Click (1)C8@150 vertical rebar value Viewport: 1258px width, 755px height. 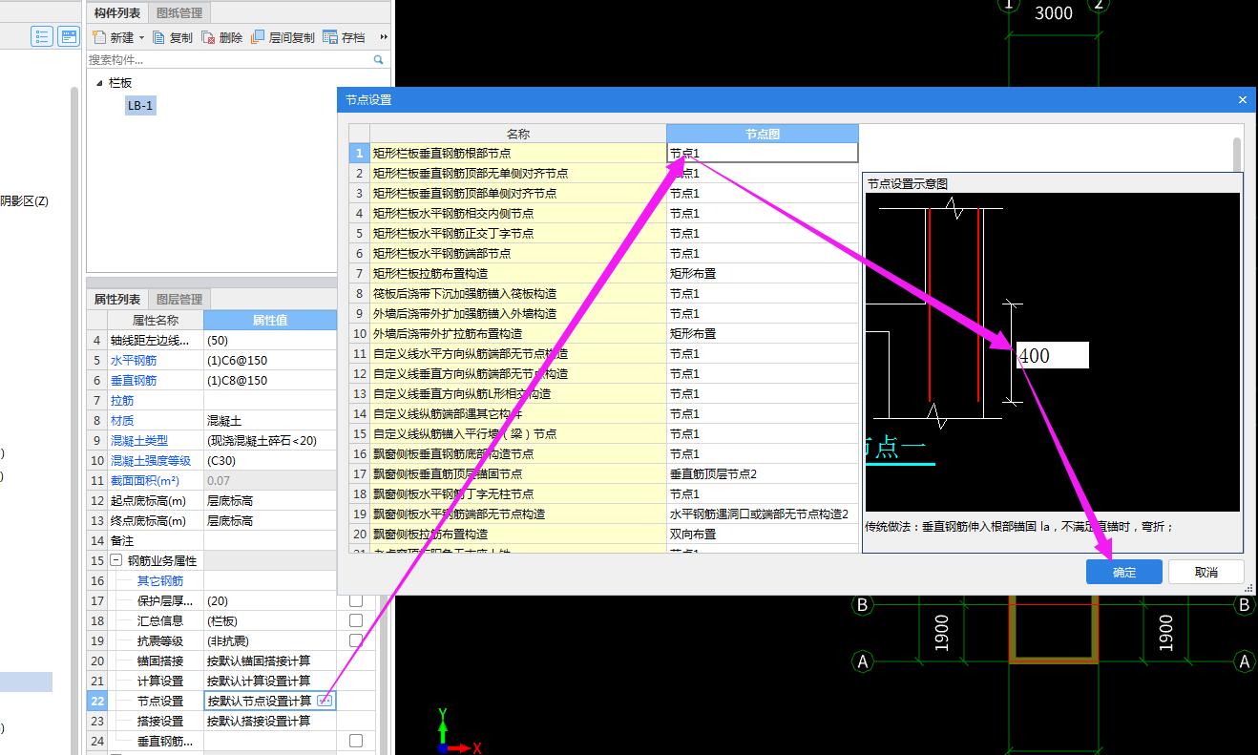coord(270,381)
